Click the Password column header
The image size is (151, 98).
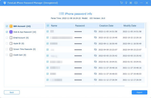point(86,26)
